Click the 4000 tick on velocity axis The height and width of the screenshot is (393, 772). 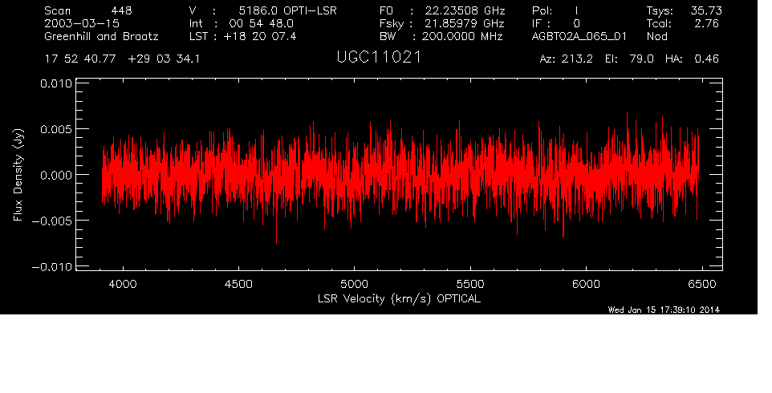tap(122, 284)
